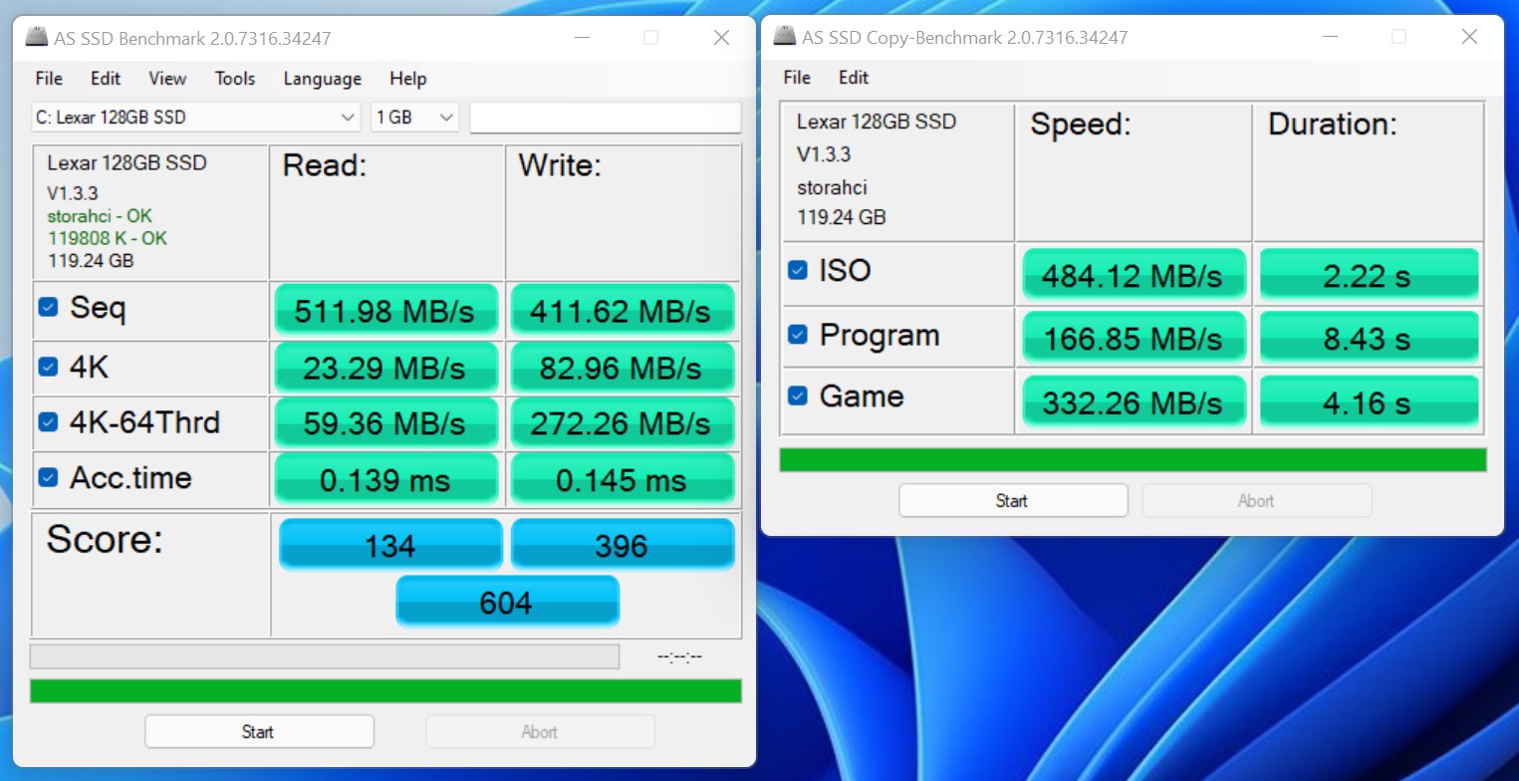Image resolution: width=1519 pixels, height=781 pixels.
Task: Click the AS SSD Benchmark title bar icon
Action: [x=37, y=38]
